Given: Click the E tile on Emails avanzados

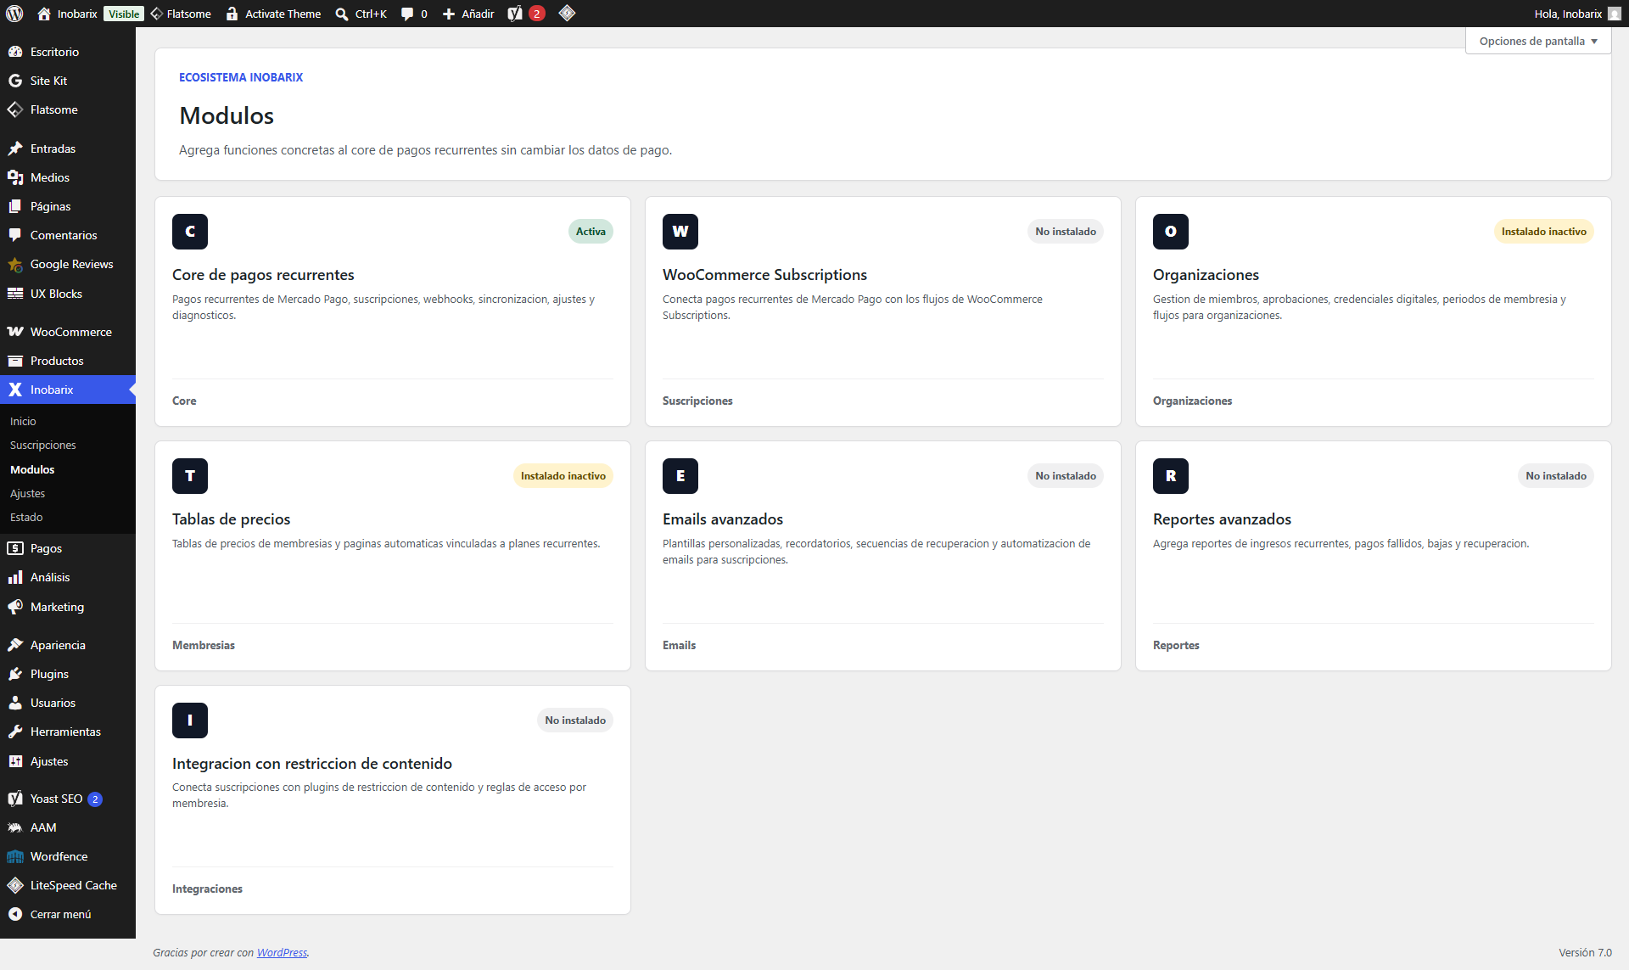Looking at the screenshot, I should 680,476.
